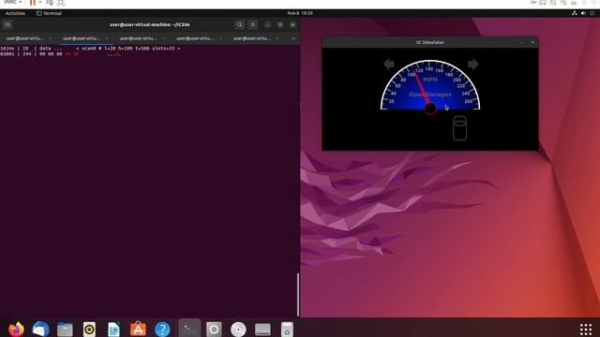Open the drive icon in the dock

pyautogui.click(x=262, y=329)
